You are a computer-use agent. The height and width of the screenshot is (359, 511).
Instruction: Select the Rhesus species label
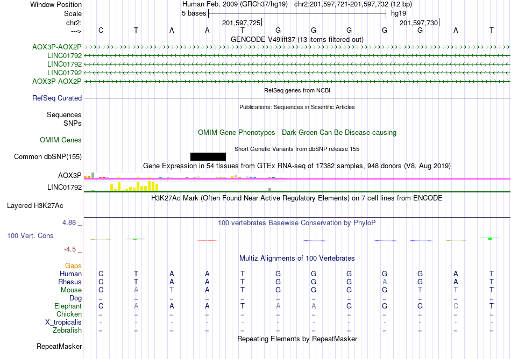70,282
